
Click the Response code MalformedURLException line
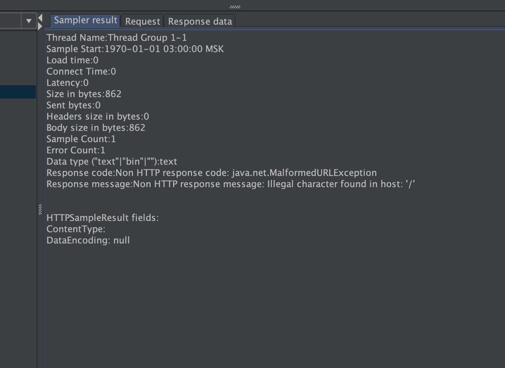(x=211, y=173)
